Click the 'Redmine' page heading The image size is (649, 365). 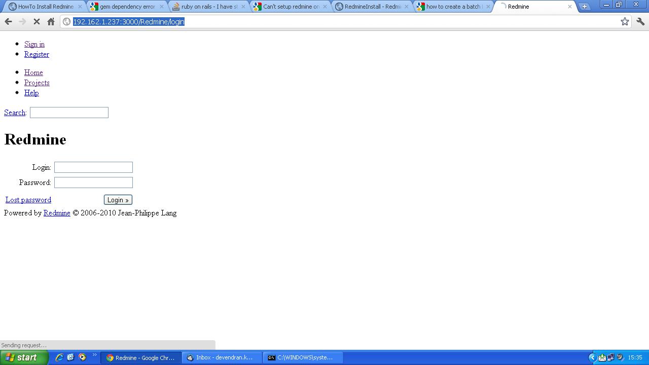35,139
